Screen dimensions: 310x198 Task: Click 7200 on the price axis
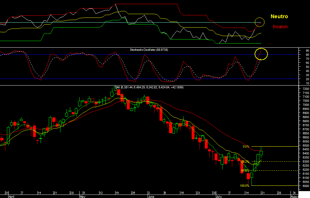306,89
